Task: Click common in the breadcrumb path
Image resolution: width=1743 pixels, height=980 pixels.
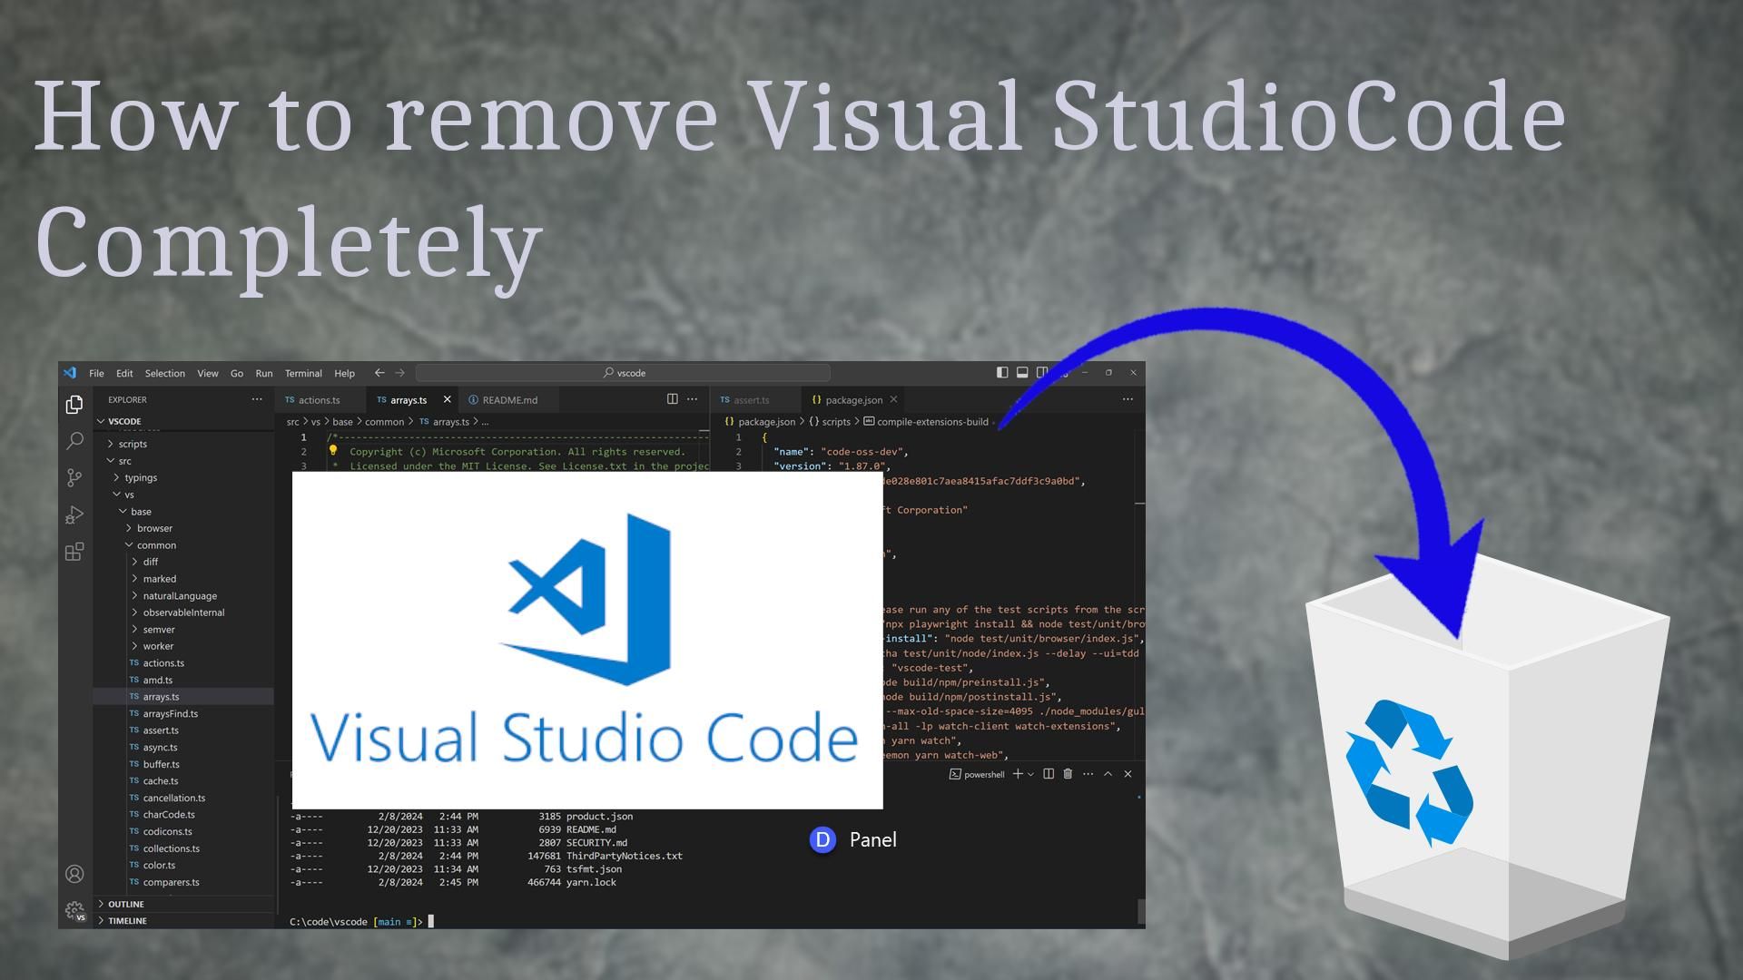Action: (384, 422)
